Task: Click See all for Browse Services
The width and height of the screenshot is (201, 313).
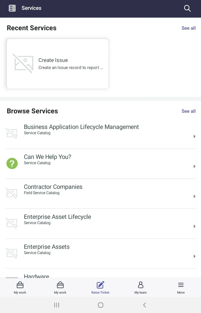Action: click(188, 111)
